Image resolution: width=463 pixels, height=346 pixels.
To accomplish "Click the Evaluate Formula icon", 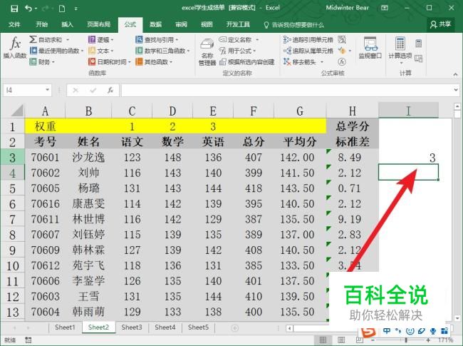I will [x=342, y=62].
